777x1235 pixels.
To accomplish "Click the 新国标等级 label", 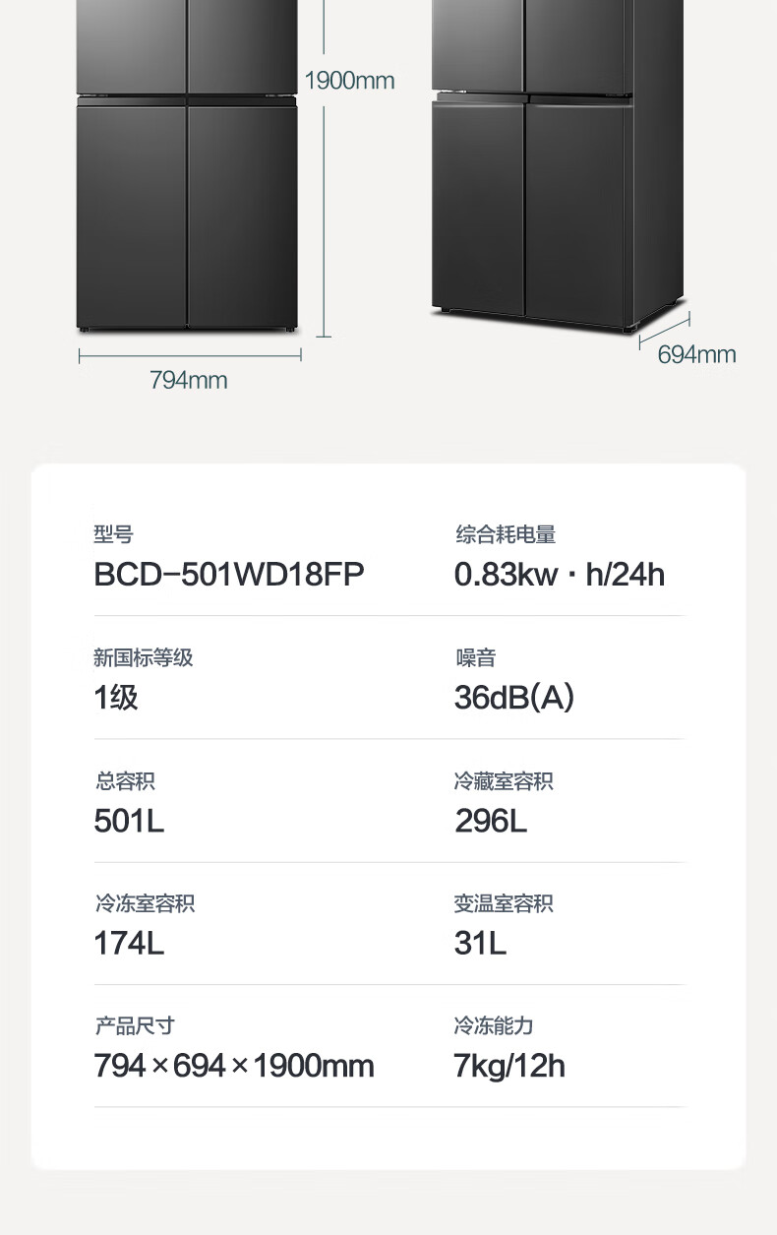I will (144, 657).
